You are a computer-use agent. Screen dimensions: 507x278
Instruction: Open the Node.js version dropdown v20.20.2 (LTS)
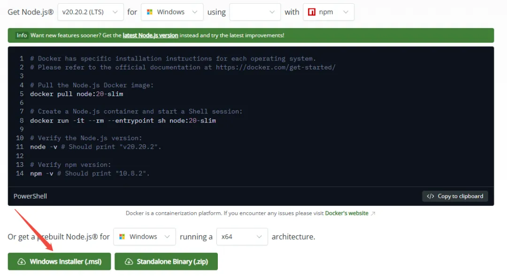(x=91, y=12)
